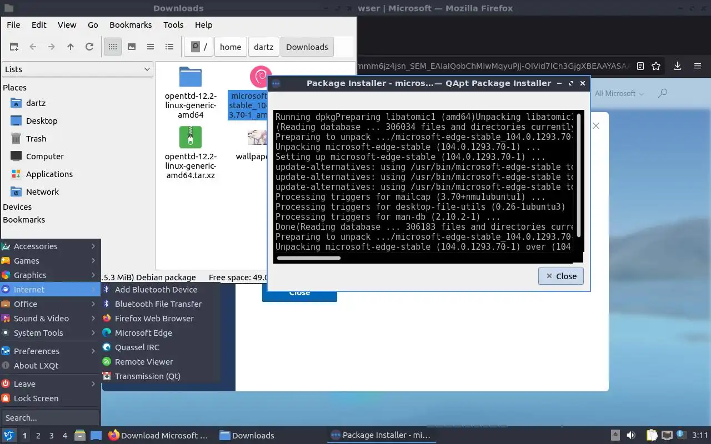Screen dimensions: 711x444
Task: Open the Bookmarks menu
Action: 131,24
